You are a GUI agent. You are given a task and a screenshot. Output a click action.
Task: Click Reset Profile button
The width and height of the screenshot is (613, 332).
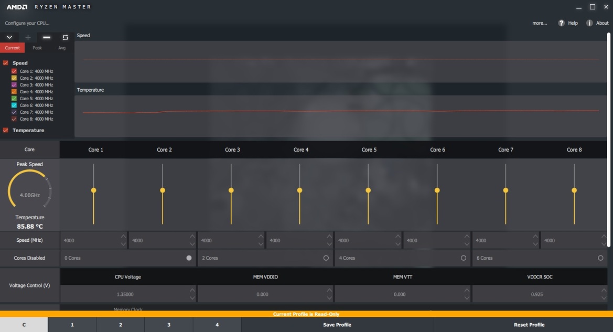(x=529, y=325)
